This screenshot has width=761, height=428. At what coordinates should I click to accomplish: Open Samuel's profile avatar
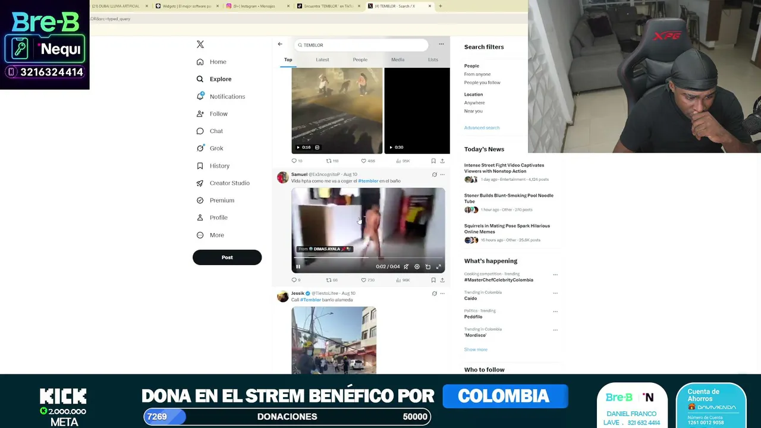pos(283,177)
